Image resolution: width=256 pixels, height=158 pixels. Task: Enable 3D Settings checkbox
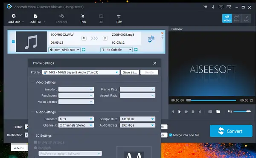coord(35,142)
